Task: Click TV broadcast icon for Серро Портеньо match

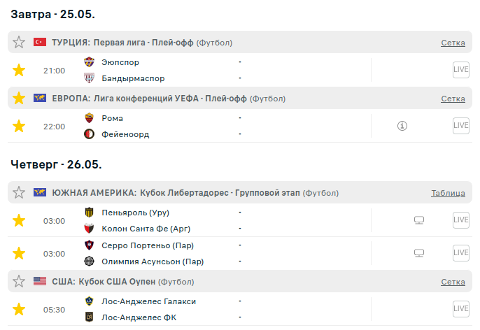Action: [419, 253]
